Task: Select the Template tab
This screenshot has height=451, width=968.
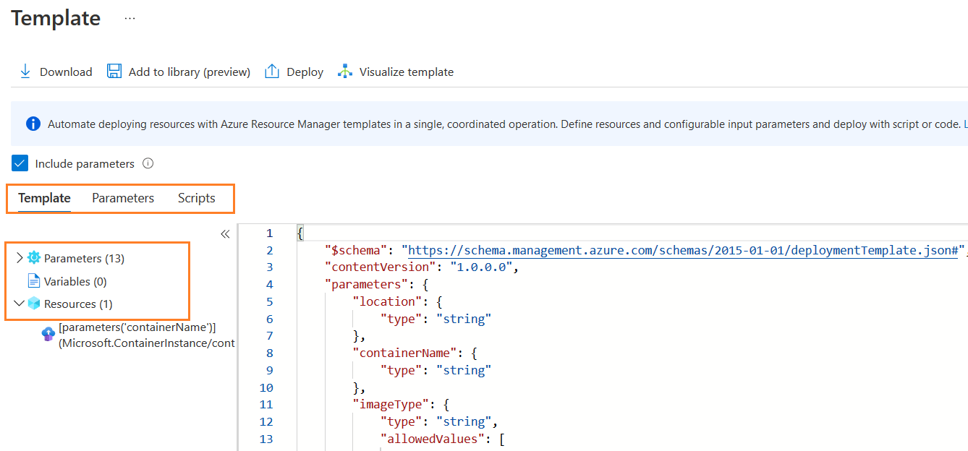Action: [44, 198]
